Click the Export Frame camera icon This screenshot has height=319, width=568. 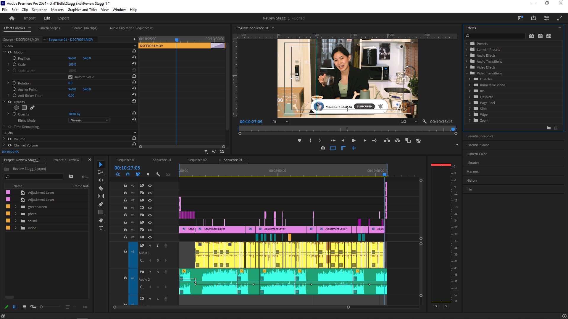[x=322, y=148]
